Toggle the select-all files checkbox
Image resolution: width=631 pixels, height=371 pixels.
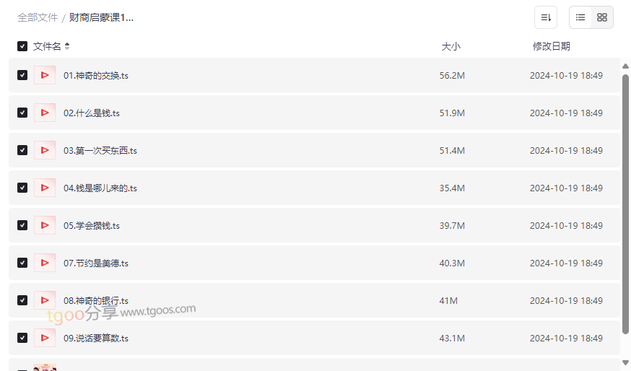coord(22,46)
